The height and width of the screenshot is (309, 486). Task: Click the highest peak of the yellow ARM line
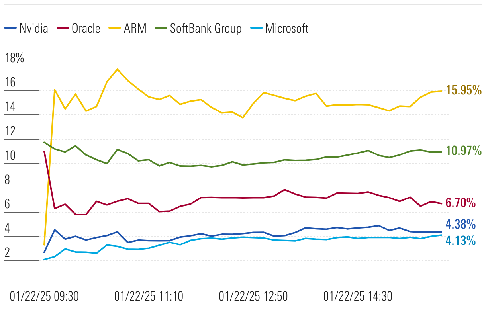(117, 69)
